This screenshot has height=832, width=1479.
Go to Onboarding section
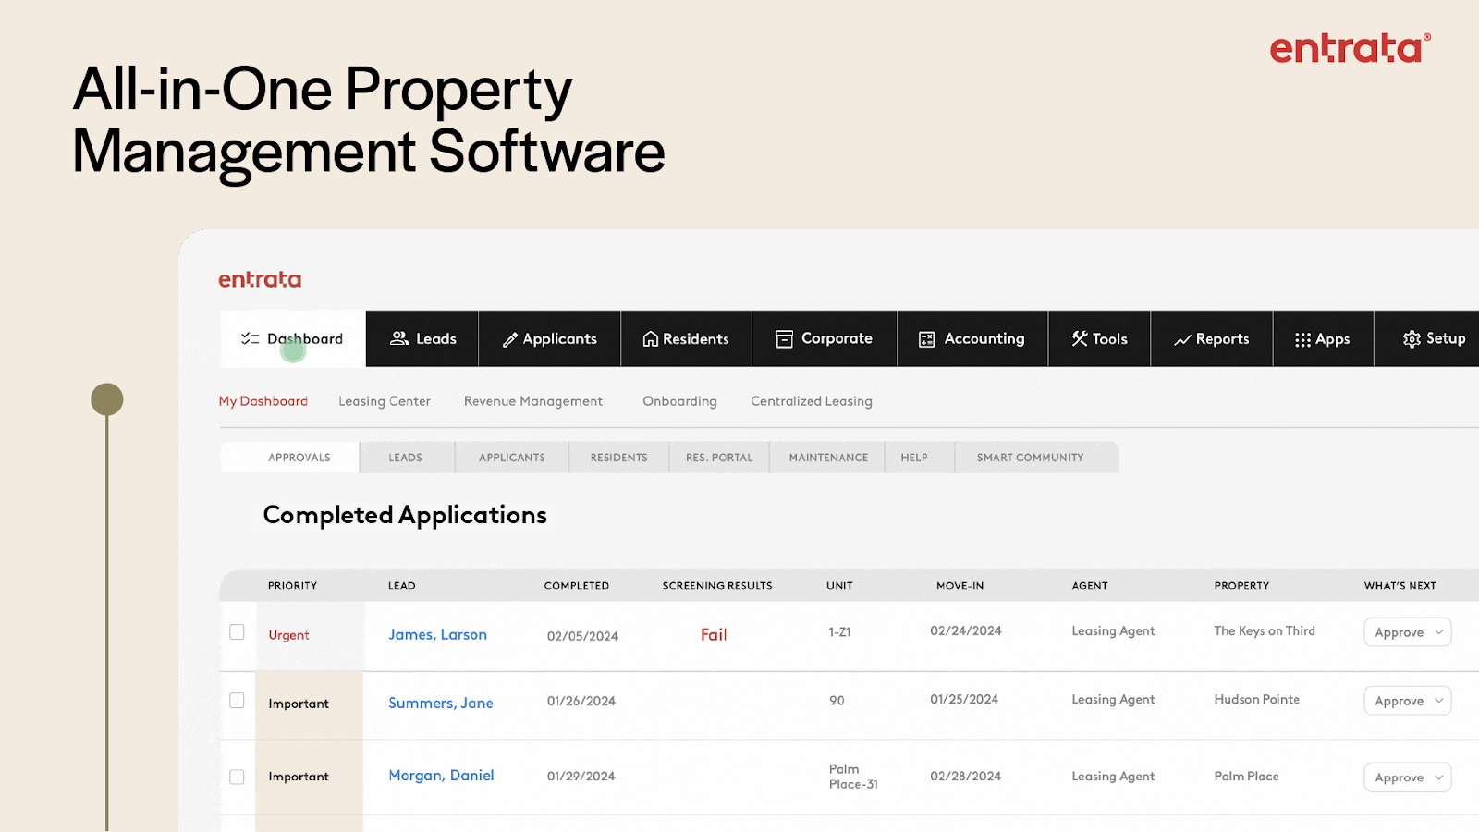(680, 401)
